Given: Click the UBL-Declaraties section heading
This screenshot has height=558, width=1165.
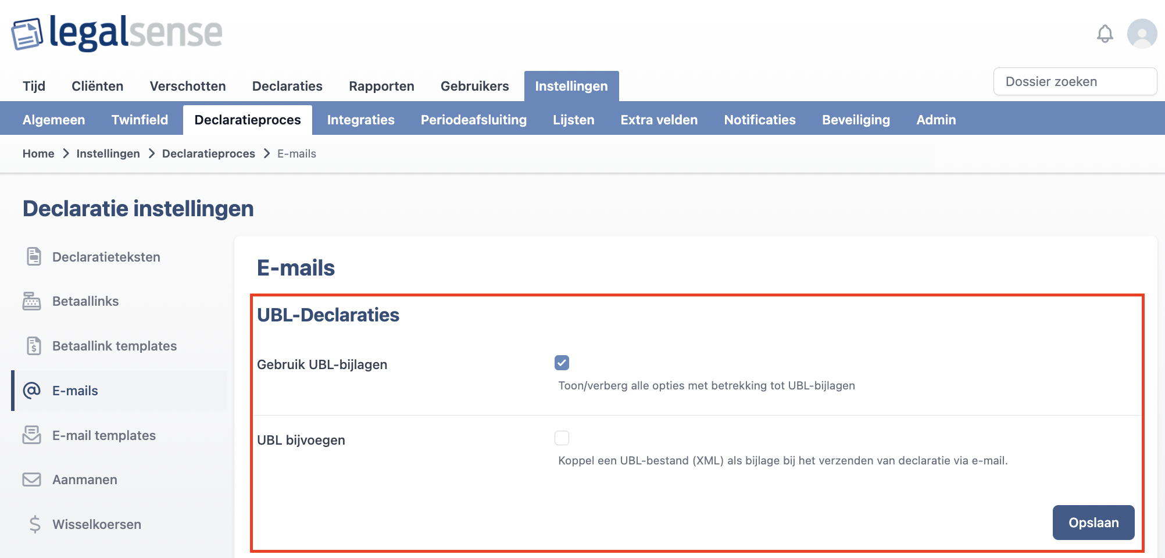Looking at the screenshot, I should (328, 314).
